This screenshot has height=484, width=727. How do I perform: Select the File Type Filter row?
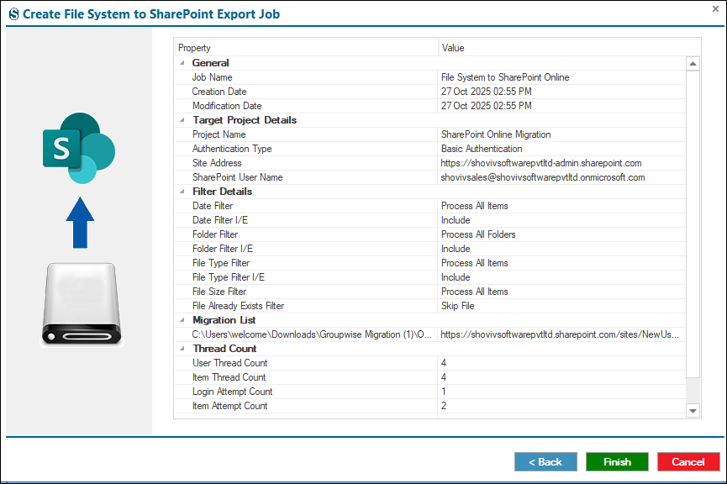pos(430,263)
